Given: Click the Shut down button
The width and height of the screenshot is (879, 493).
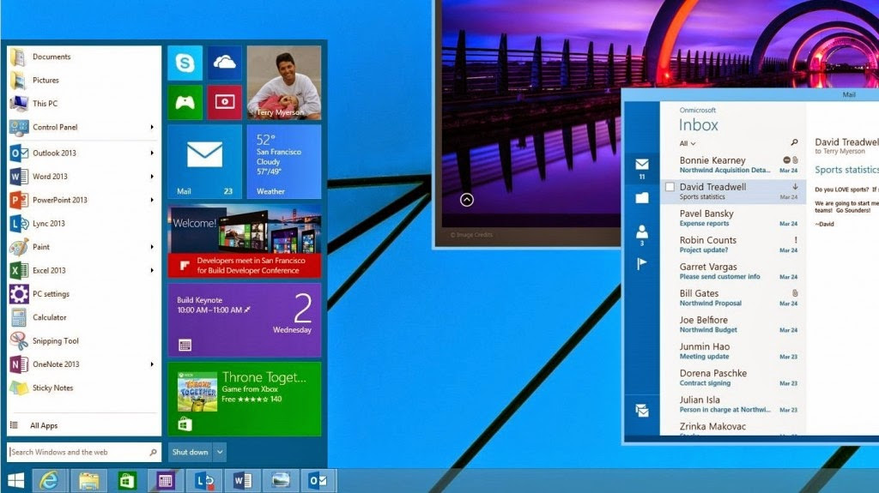Looking at the screenshot, I should (190, 452).
